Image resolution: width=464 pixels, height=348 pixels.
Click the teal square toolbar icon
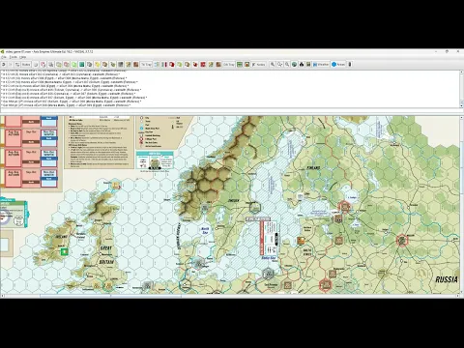tap(81, 65)
